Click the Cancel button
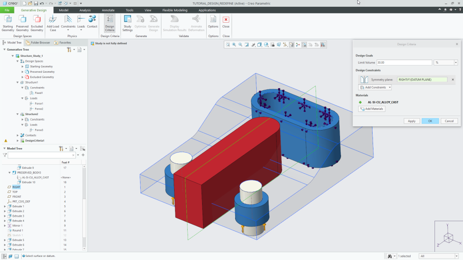Image resolution: width=463 pixels, height=260 pixels. click(449, 121)
